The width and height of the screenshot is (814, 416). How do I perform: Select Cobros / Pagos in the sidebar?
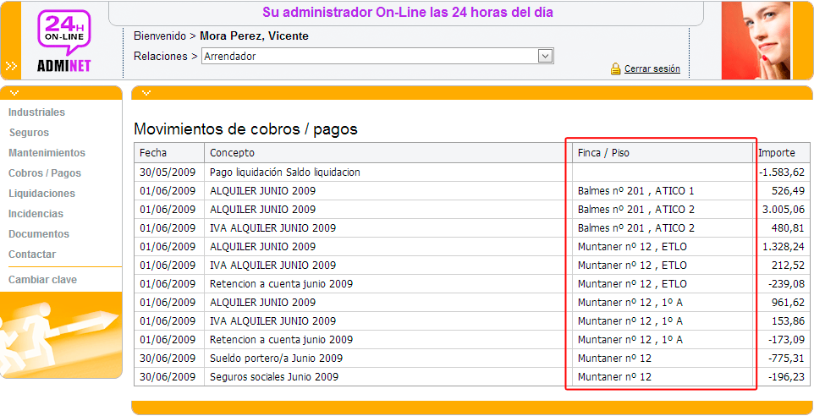click(45, 173)
